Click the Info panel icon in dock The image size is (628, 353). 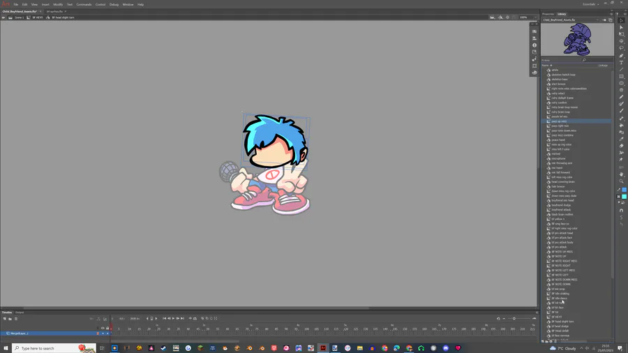pos(534,45)
